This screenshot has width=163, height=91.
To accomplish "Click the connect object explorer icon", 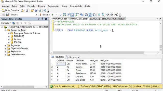I will [13, 23].
